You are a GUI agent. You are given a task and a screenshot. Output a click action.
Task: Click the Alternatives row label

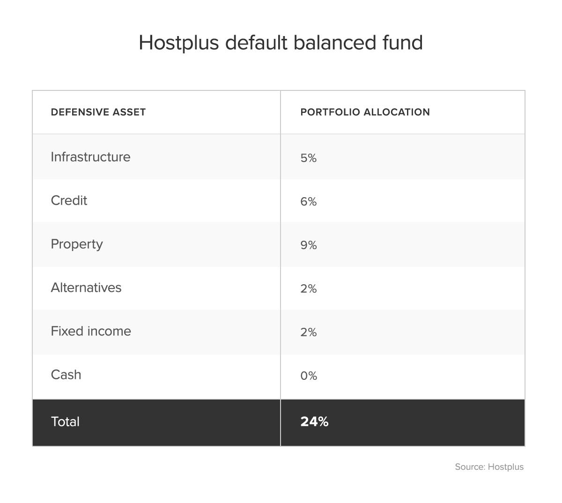point(86,288)
